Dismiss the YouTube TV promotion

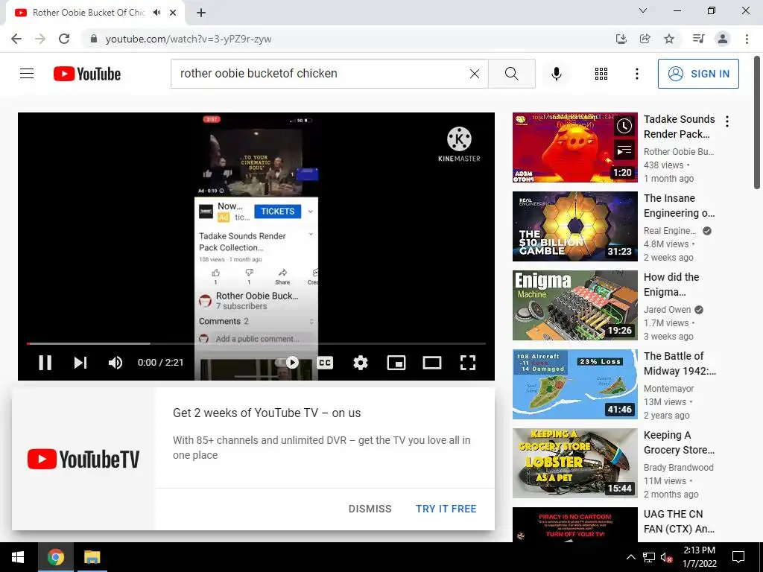[370, 509]
